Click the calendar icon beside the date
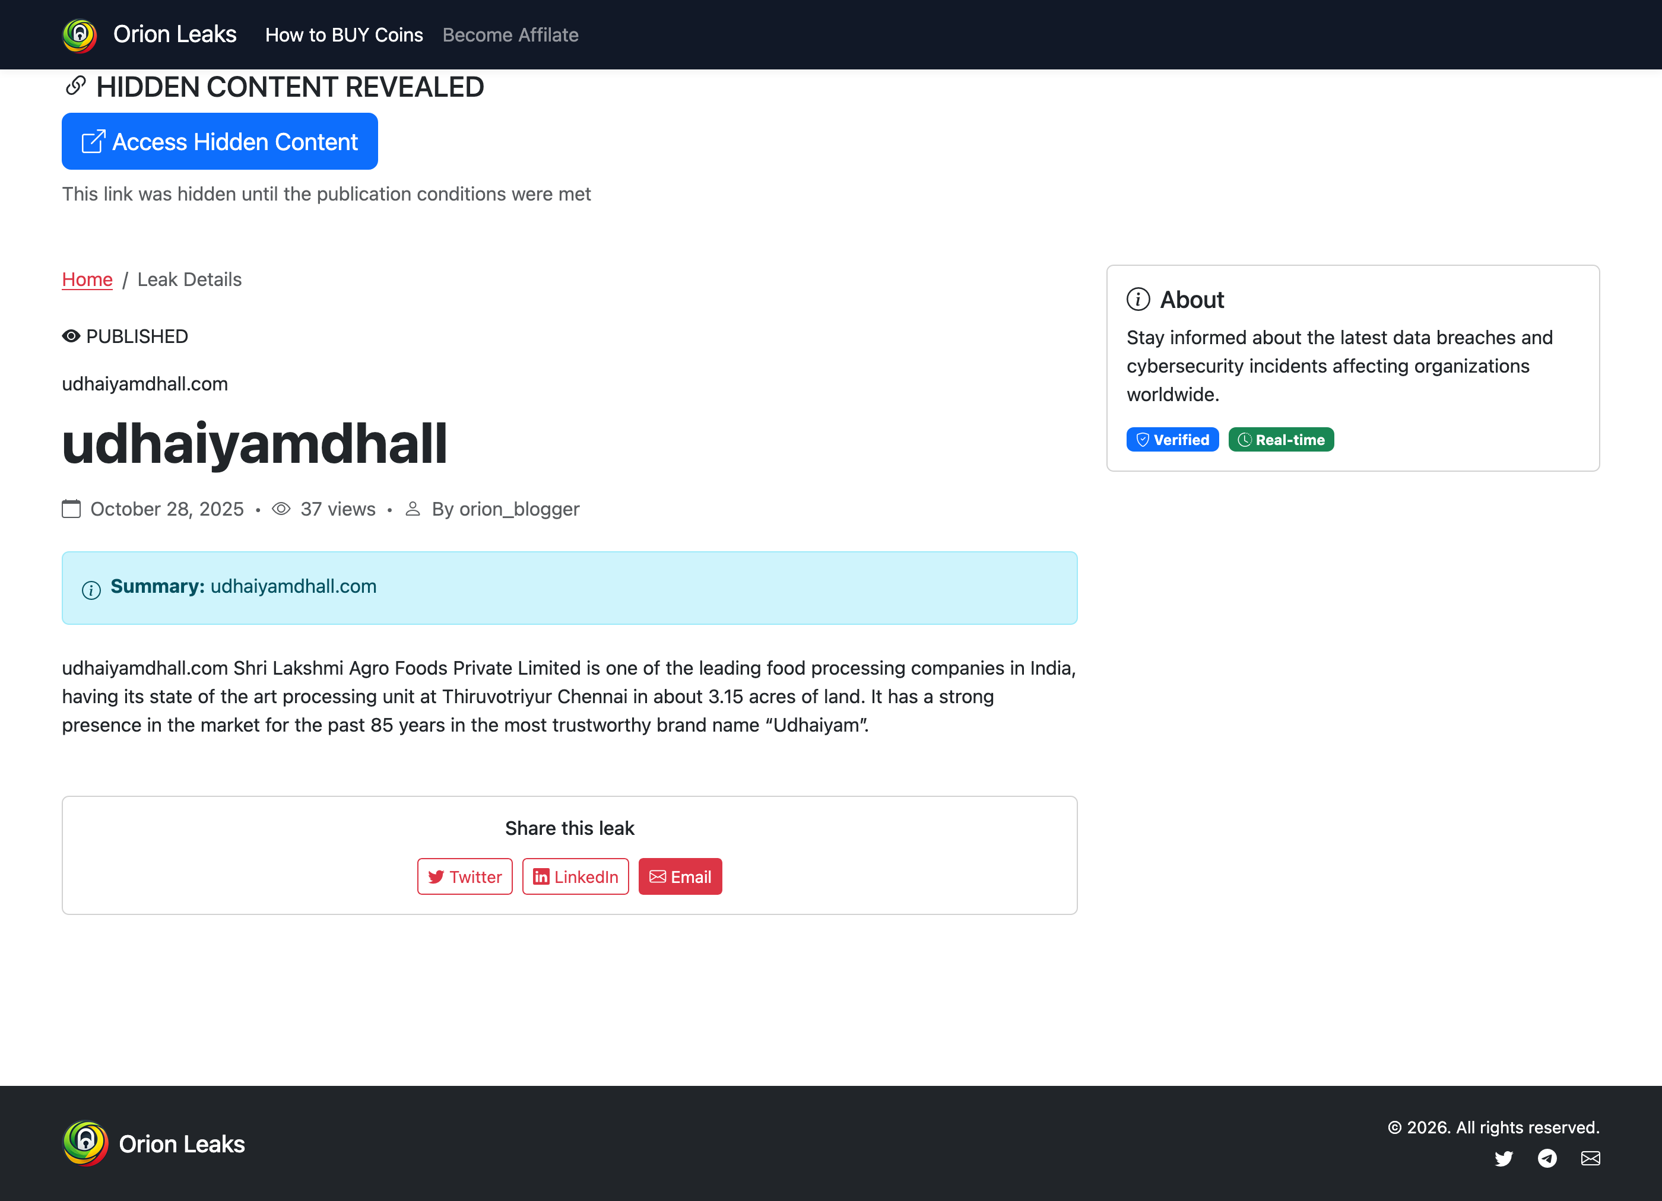Image resolution: width=1662 pixels, height=1201 pixels. pos(71,509)
